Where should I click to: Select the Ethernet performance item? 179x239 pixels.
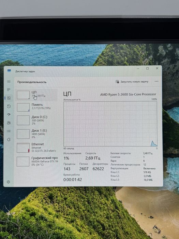coord(36,147)
